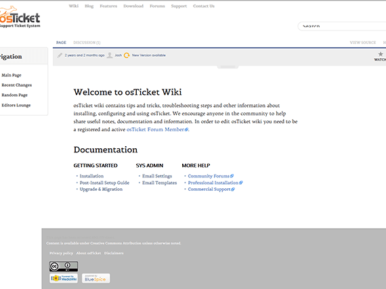Click the user avatar icon beside Josh
The image size is (386, 289).
coord(110,55)
